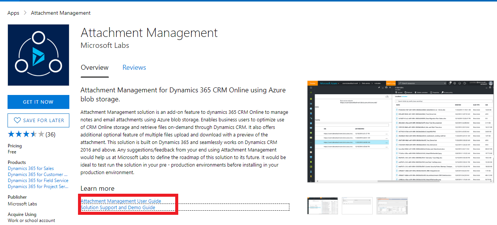
Task: Click the Attachment Management app logo
Action: tap(38, 55)
